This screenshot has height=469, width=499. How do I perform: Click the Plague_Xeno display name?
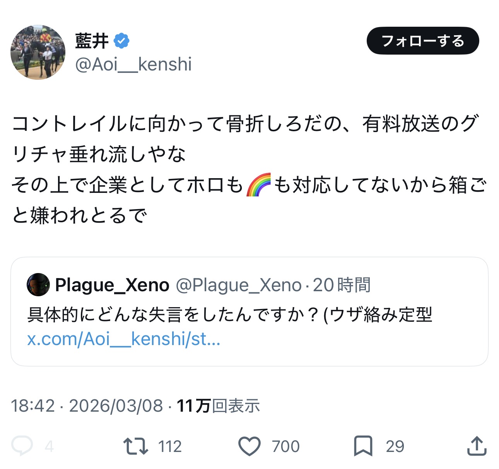112,285
